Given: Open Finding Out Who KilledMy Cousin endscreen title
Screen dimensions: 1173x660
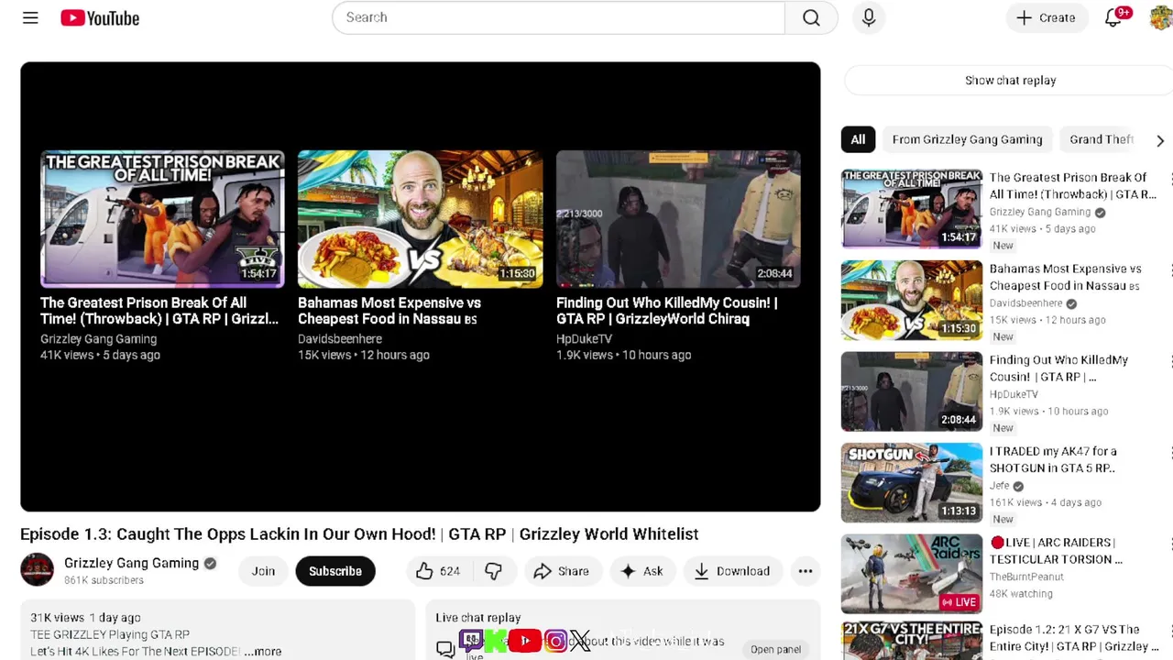Looking at the screenshot, I should [x=667, y=311].
